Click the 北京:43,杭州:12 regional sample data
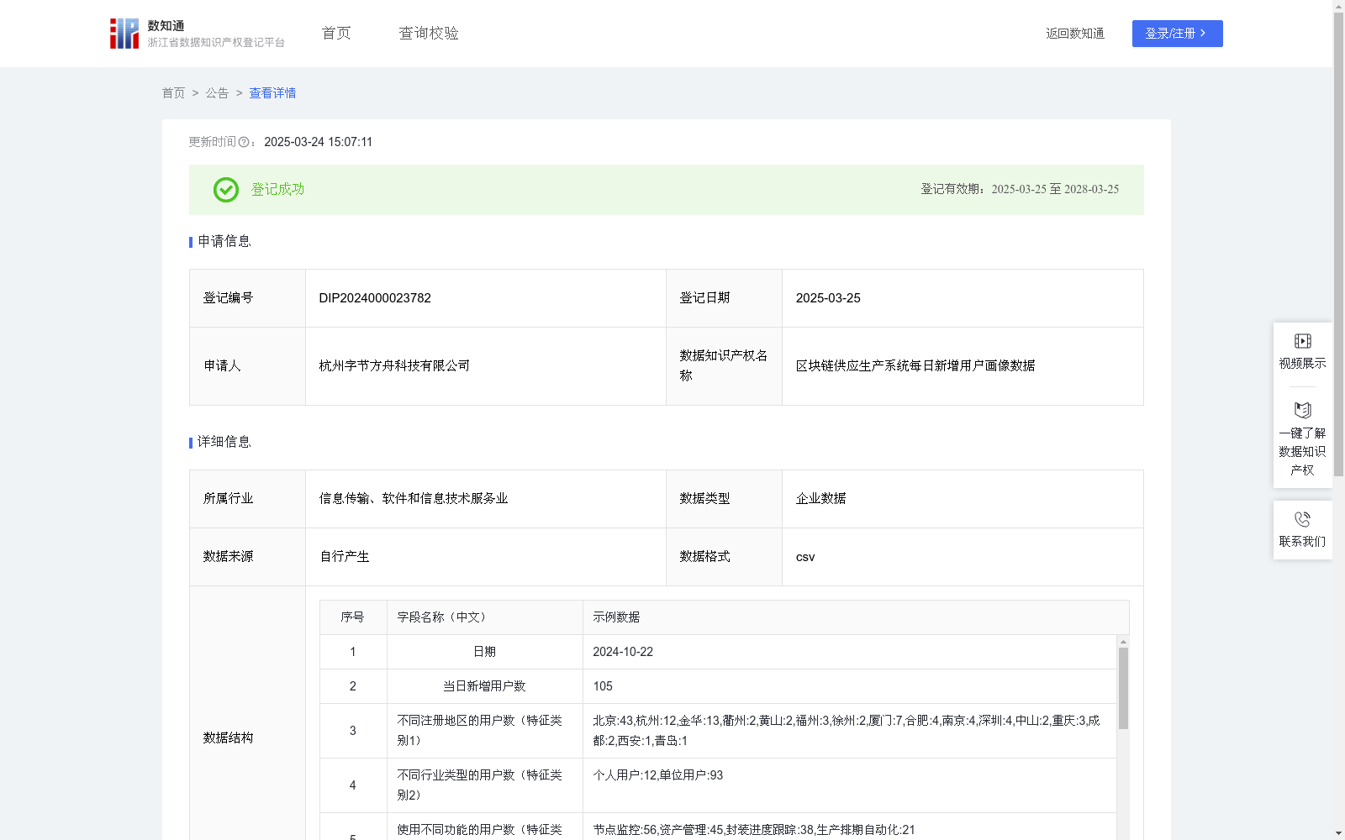1345x840 pixels. [847, 731]
